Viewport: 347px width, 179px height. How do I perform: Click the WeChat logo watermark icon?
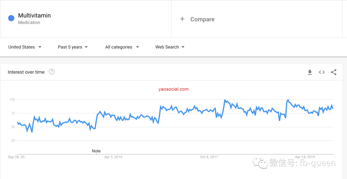[x=260, y=163]
